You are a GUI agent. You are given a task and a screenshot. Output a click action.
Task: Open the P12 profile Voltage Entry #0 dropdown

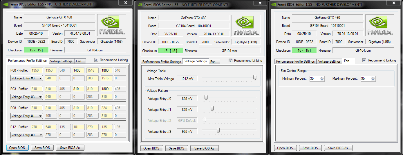click(x=27, y=135)
